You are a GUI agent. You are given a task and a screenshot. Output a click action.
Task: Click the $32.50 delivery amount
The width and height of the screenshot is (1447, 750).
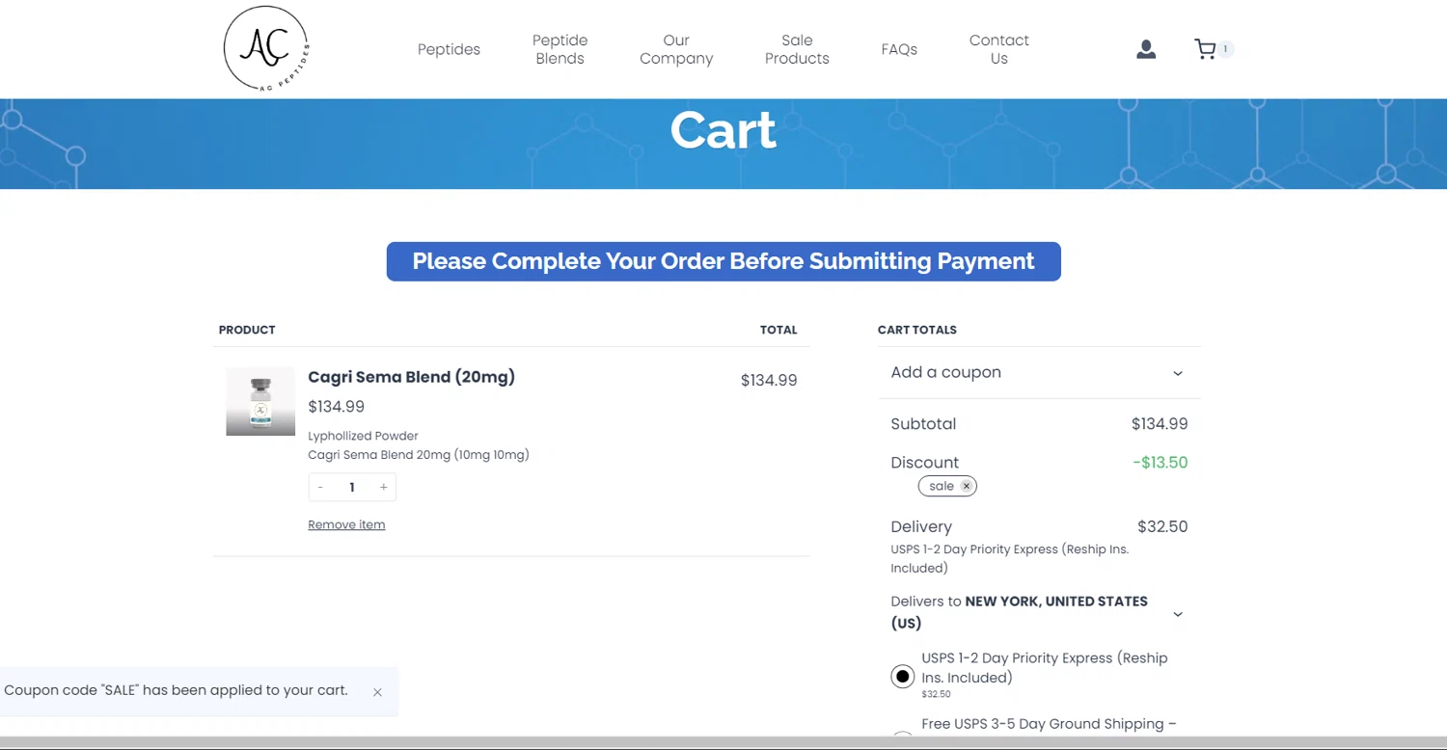click(x=1162, y=526)
